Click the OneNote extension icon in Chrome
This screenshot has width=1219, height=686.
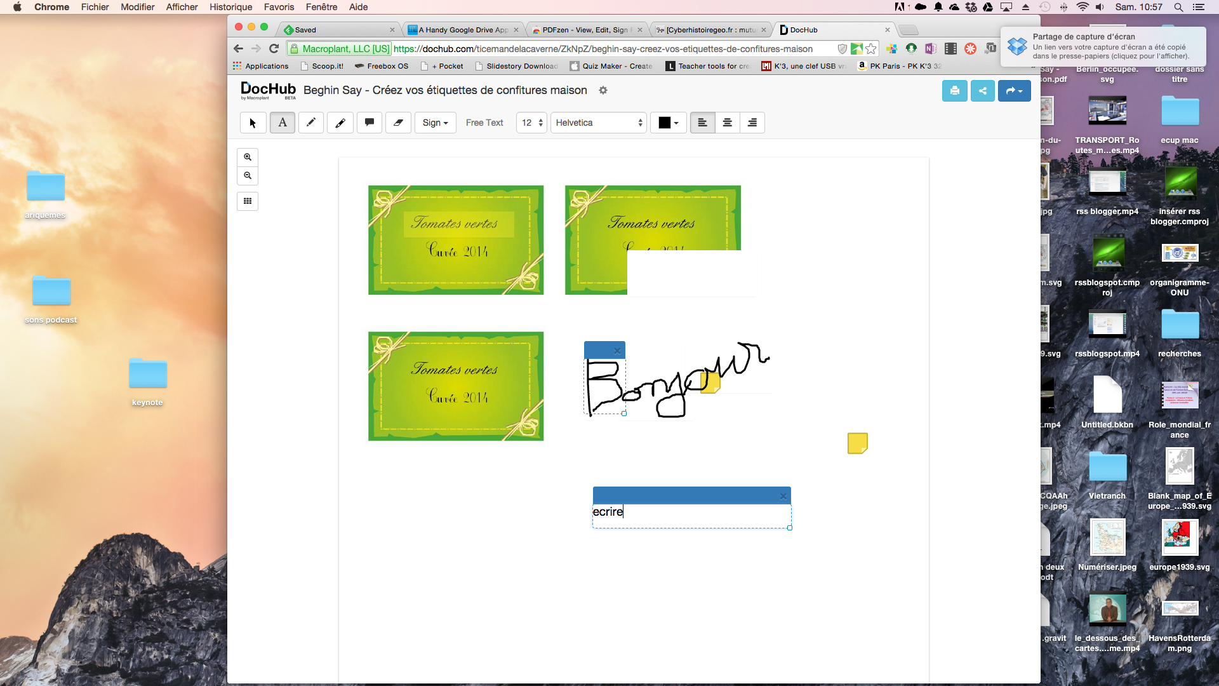(931, 49)
